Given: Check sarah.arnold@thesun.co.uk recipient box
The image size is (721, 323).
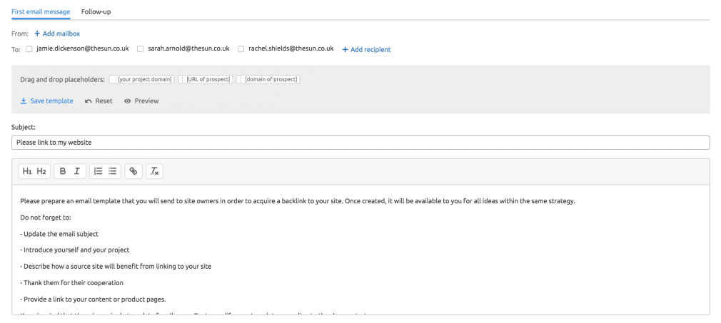Looking at the screenshot, I should [140, 48].
